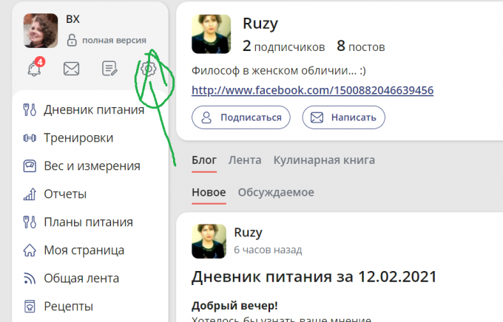Switch to Кулинарная книга tab
The width and height of the screenshot is (503, 322).
pyautogui.click(x=324, y=160)
